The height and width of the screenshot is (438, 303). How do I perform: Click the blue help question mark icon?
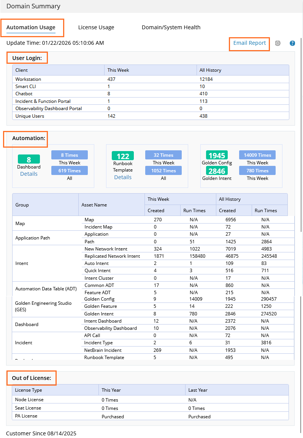click(x=292, y=43)
